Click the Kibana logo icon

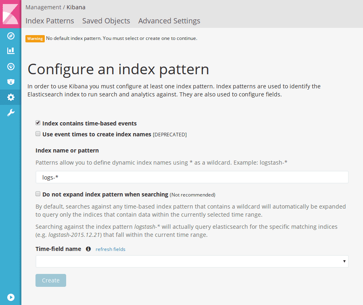10,14
